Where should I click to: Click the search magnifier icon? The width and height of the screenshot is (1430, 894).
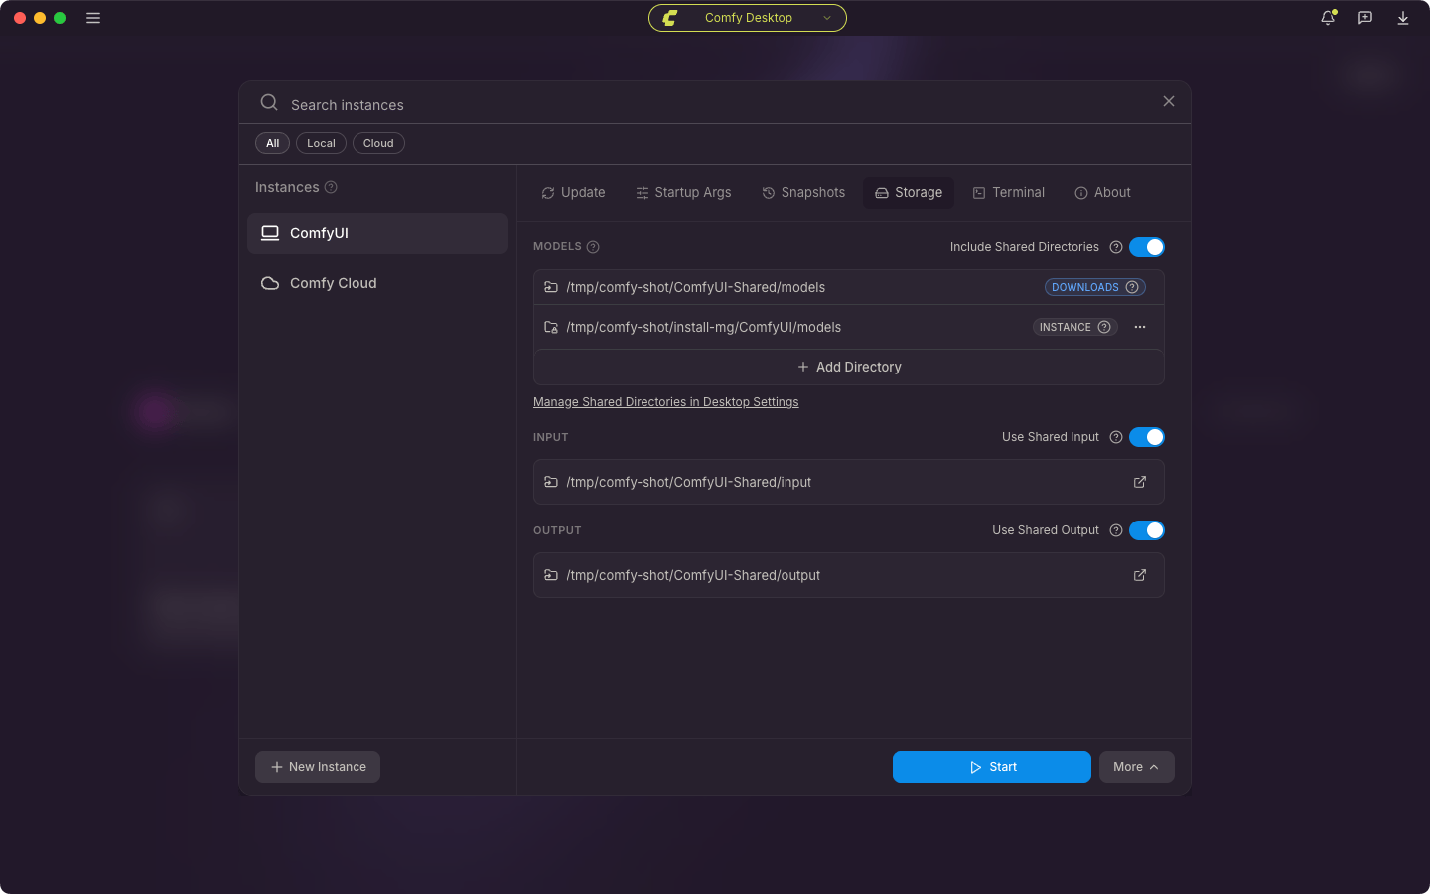pos(269,102)
